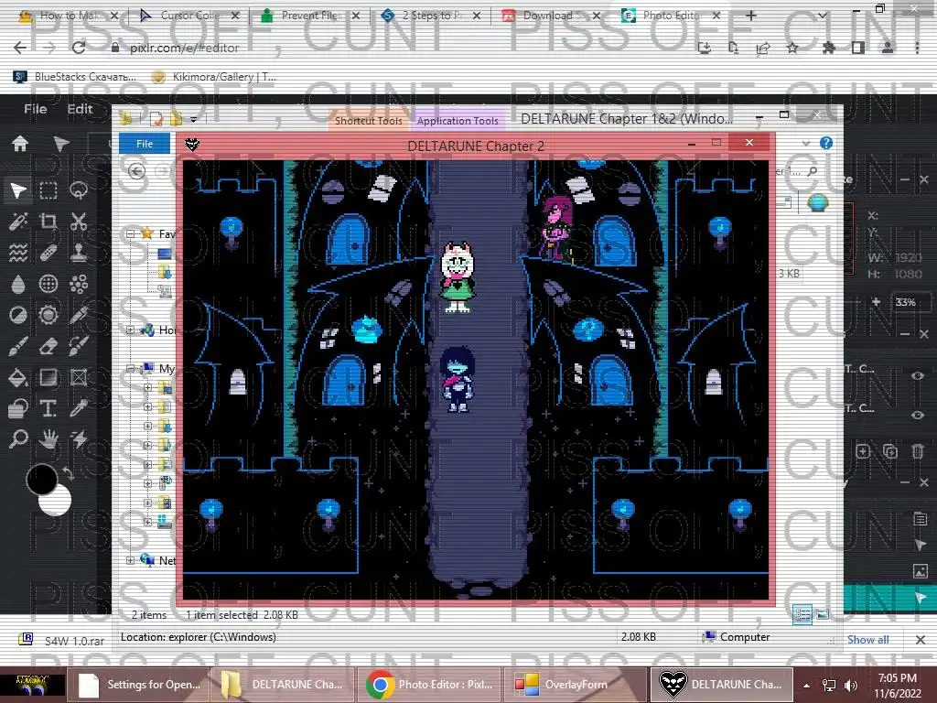Choose the white background color swatch
The image size is (937, 703).
[58, 501]
